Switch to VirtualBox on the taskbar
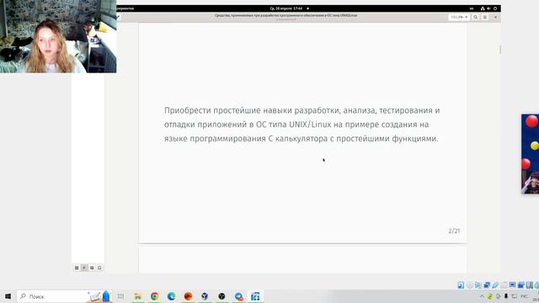The height and width of the screenshot is (303, 539). 205,296
